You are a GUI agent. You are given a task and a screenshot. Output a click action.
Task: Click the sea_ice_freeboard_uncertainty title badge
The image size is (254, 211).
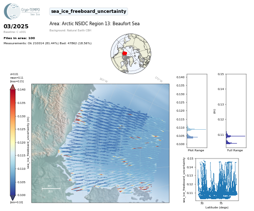click(x=88, y=11)
